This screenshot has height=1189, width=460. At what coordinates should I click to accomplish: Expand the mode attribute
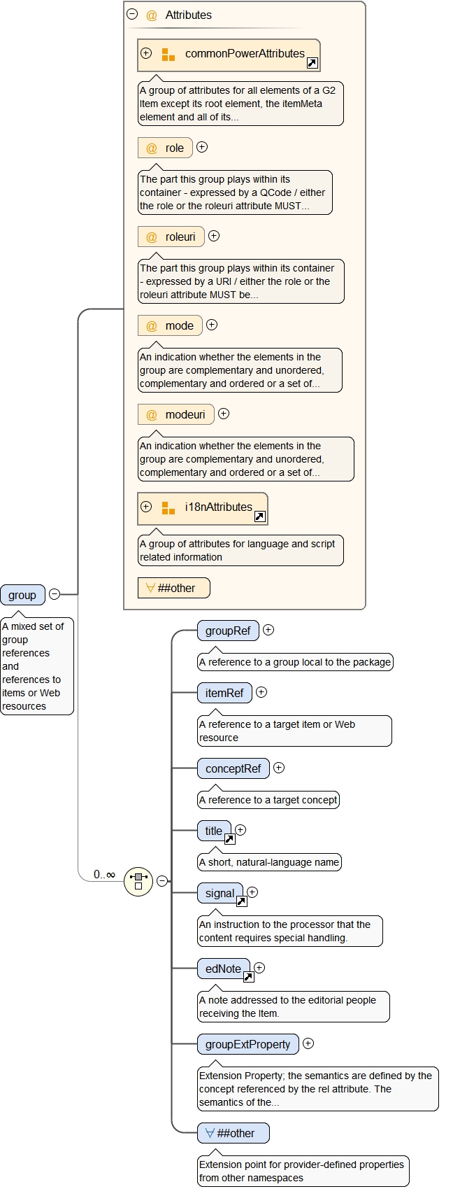[x=212, y=325]
